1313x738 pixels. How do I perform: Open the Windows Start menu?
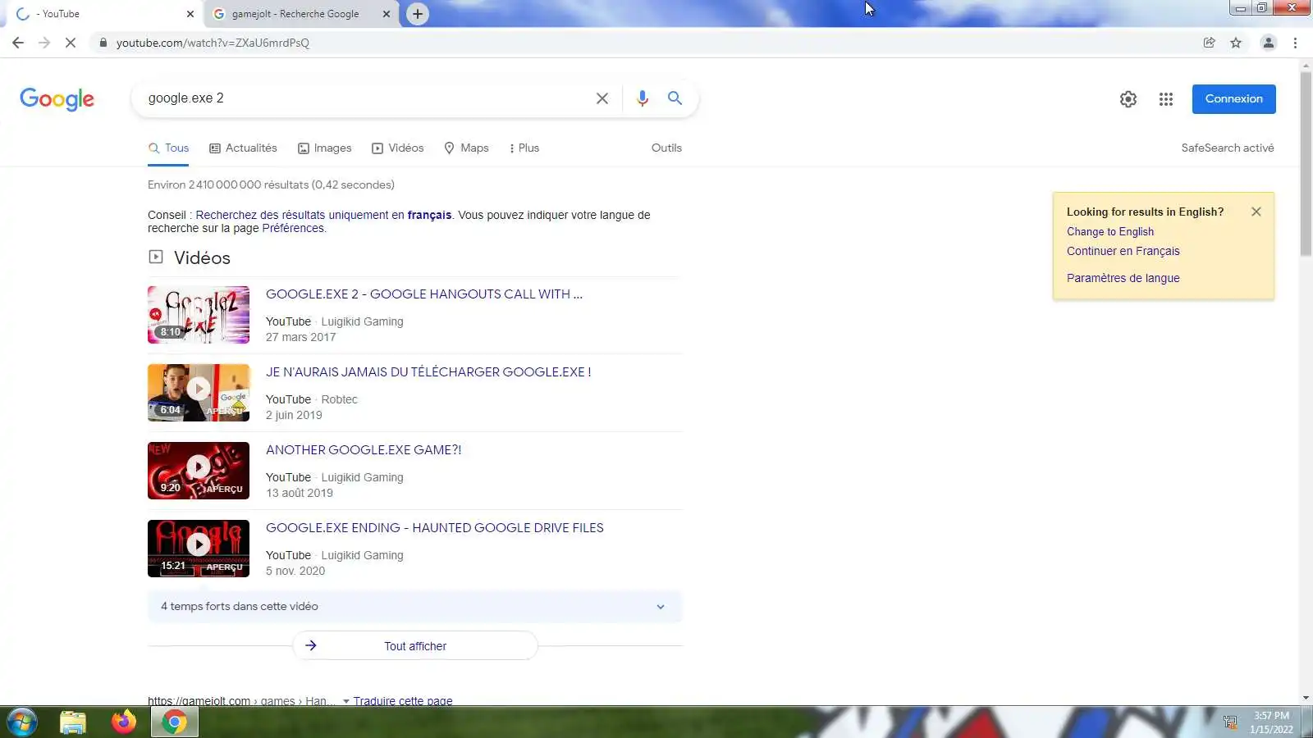[22, 722]
